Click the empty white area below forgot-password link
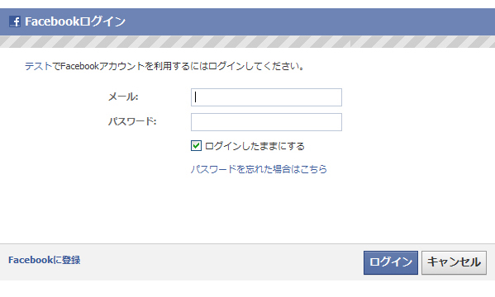 248,210
